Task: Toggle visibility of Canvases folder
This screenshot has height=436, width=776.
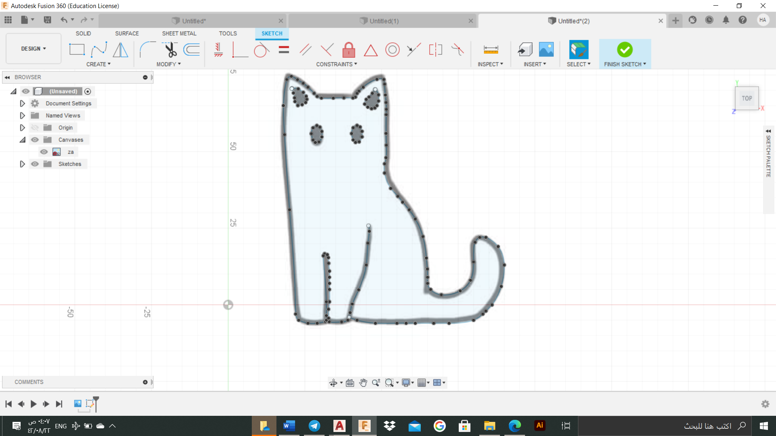Action: [35, 140]
